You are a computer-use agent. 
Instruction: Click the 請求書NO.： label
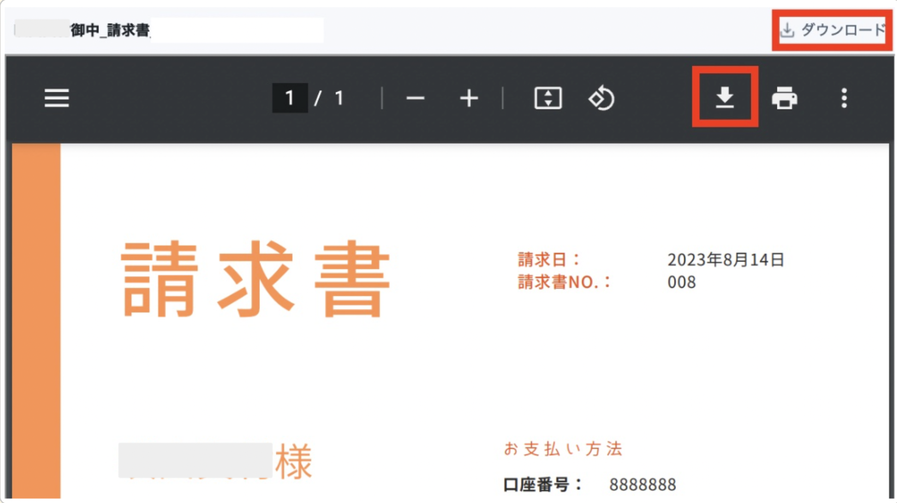pos(565,282)
